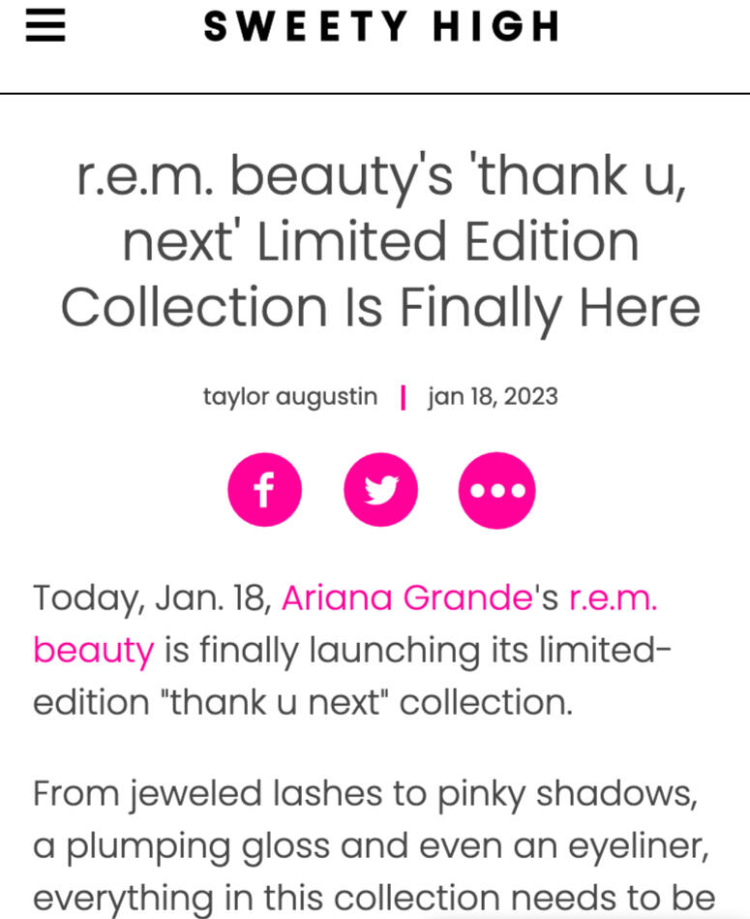Click the word "HIGH" in the header logo
The height and width of the screenshot is (919, 750).
click(x=495, y=26)
